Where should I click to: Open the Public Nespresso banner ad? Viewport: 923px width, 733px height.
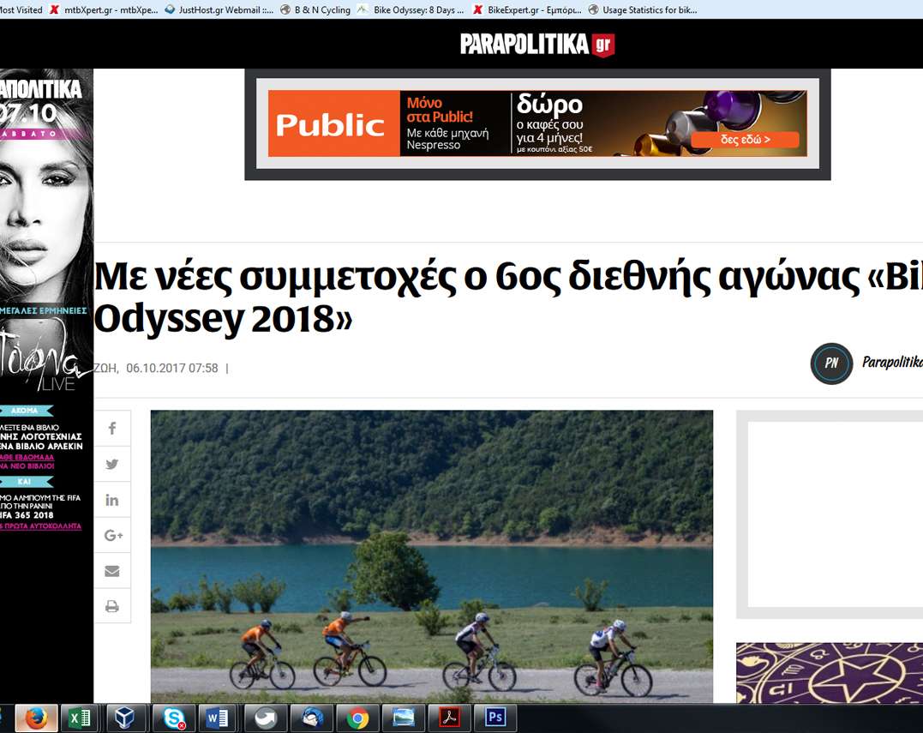click(537, 123)
